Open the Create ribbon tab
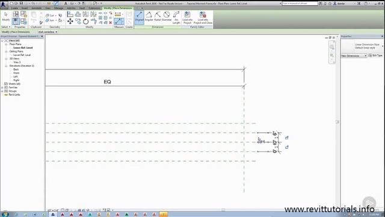The image size is (385, 217). coord(14,8)
